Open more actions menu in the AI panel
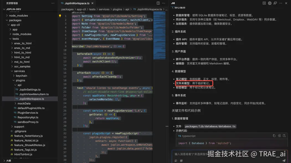291x163 pixels. (x=280, y=3)
